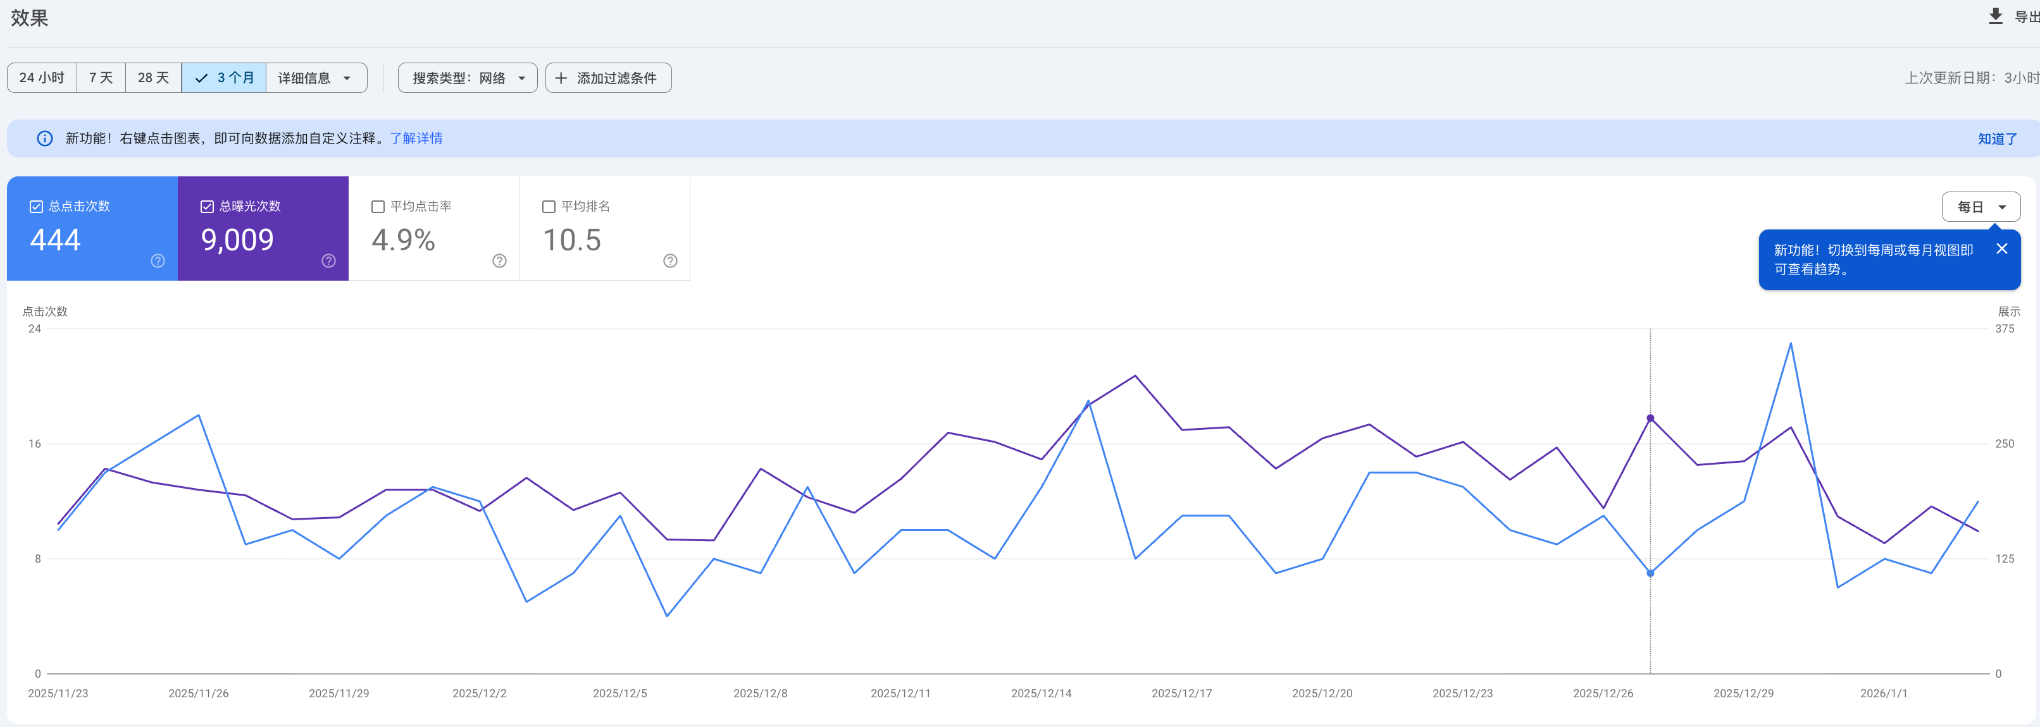2040x727 pixels.
Task: Enable the 平均点击率 checkbox
Action: tap(378, 207)
